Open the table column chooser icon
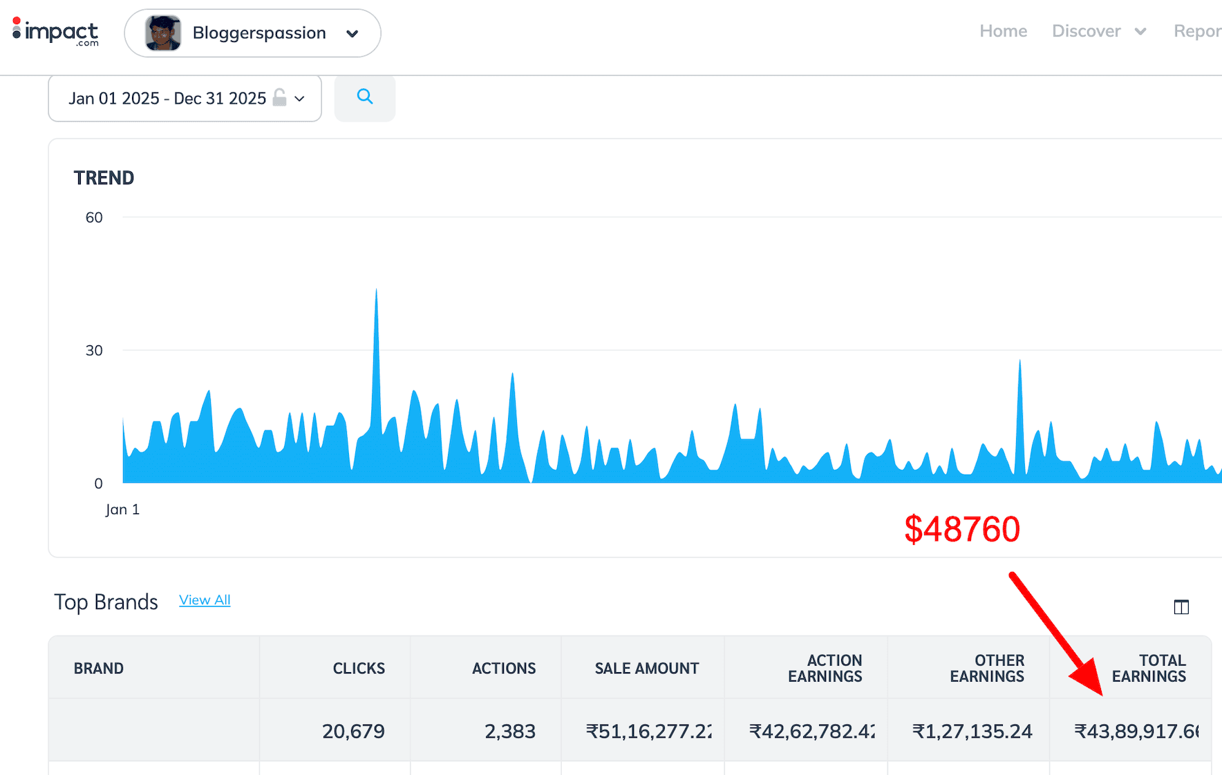This screenshot has width=1222, height=775. [1181, 607]
